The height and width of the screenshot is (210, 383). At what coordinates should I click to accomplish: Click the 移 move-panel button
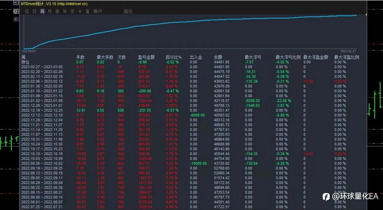[x=16, y=11]
